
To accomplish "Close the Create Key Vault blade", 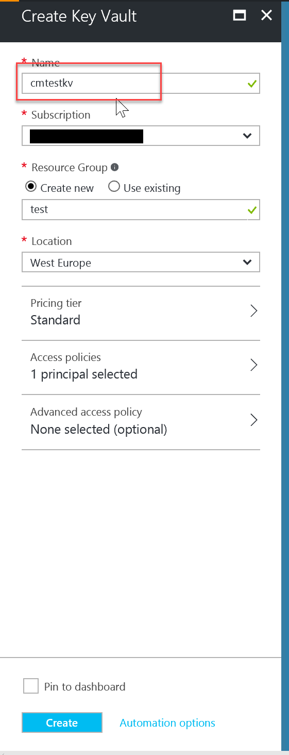I will coord(266,15).
